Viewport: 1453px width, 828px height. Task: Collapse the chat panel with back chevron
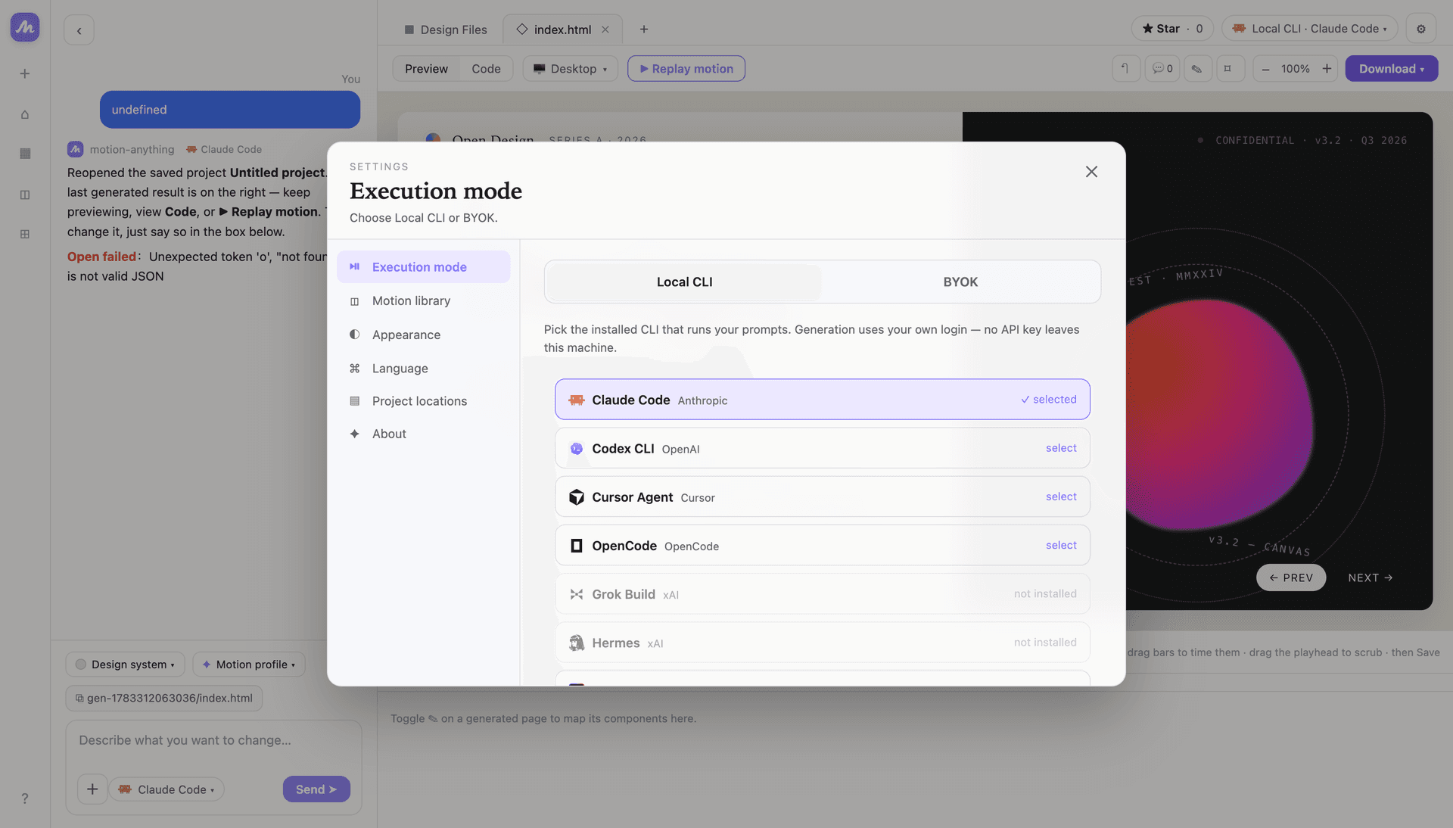point(79,30)
